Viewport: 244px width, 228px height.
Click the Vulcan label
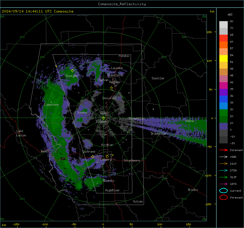tap(138, 201)
